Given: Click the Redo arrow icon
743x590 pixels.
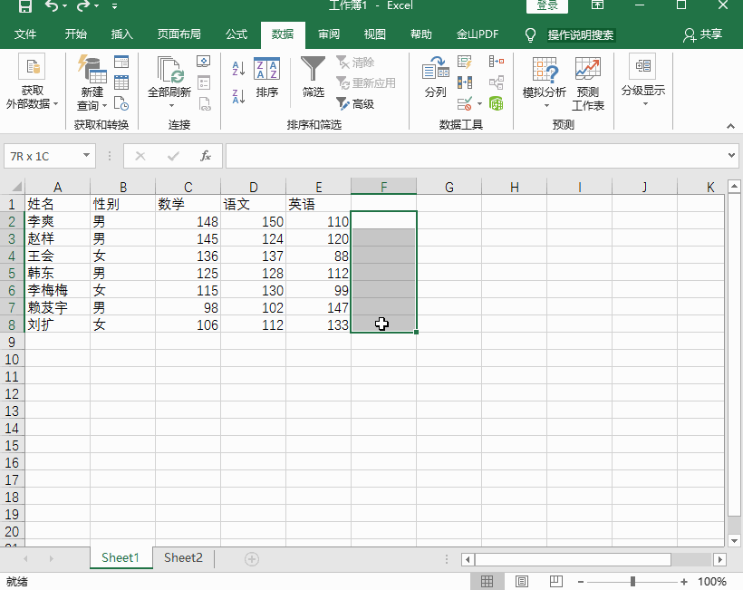Looking at the screenshot, I should tap(83, 5).
